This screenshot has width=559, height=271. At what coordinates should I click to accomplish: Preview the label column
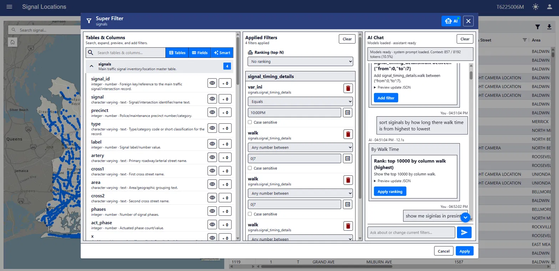click(212, 144)
